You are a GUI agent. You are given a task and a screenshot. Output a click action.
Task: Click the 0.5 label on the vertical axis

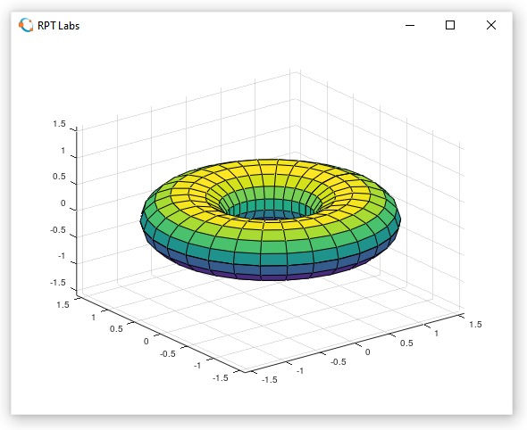59,177
